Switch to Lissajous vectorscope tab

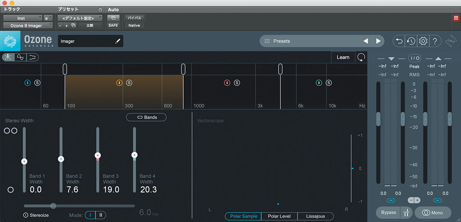click(315, 216)
